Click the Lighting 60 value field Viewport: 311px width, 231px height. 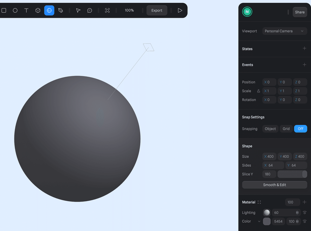[x=286, y=213]
